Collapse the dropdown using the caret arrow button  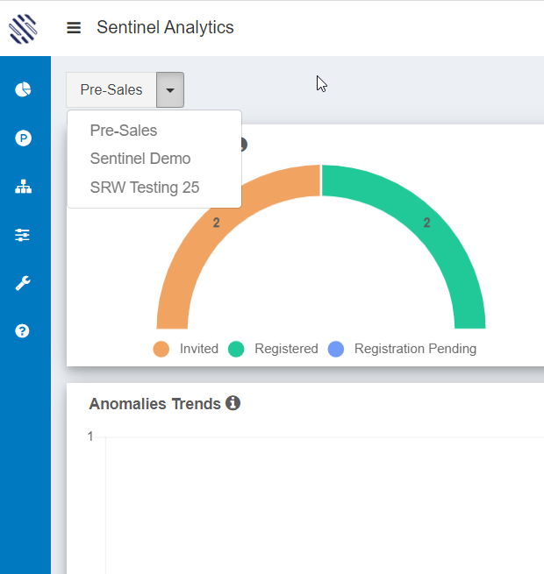pyautogui.click(x=170, y=90)
